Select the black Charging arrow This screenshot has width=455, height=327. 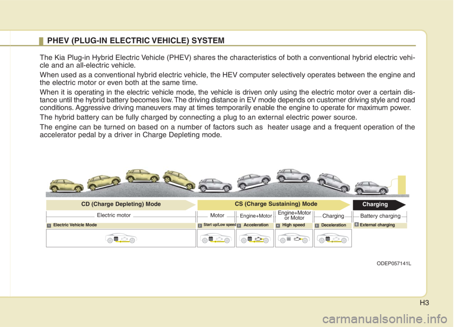pos(379,205)
